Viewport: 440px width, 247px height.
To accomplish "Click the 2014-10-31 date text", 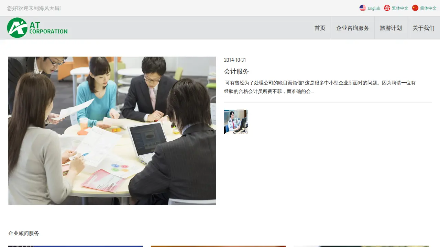I will (235, 60).
